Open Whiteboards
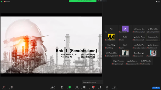161x90 pixels. (114, 87)
